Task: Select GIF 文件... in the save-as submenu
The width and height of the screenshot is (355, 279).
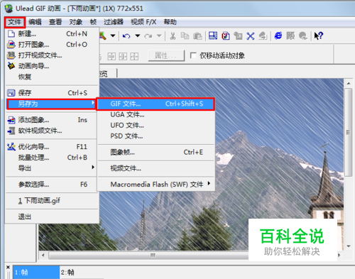Action: tap(155, 104)
